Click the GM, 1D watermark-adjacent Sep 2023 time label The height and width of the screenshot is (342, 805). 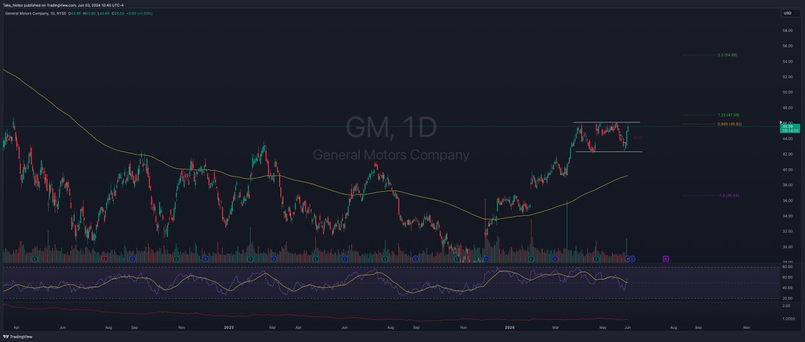[x=416, y=327]
